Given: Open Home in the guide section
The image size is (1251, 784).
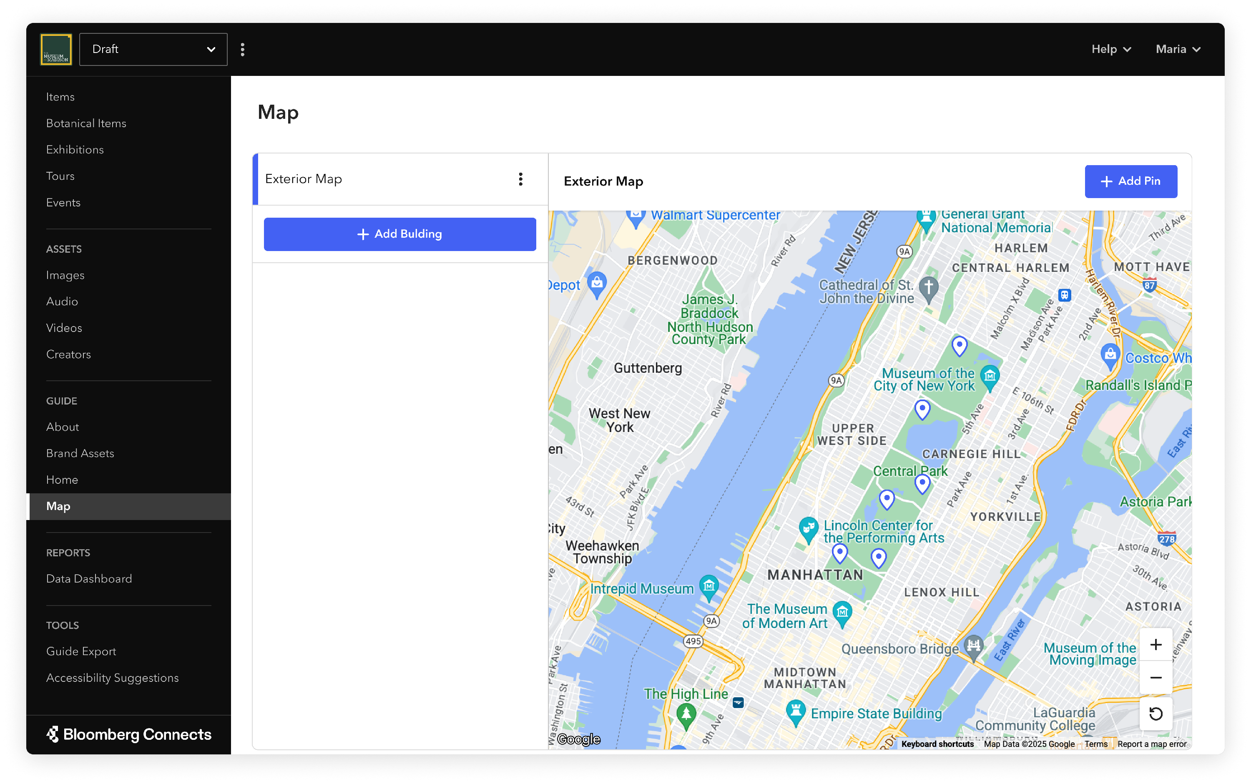Looking at the screenshot, I should coord(62,480).
